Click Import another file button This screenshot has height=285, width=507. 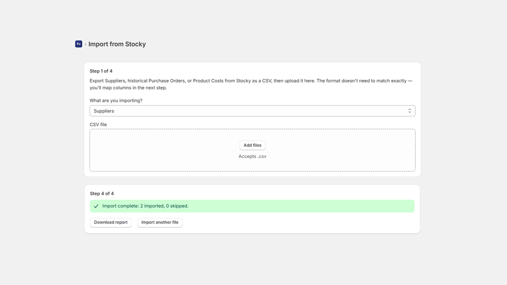pyautogui.click(x=160, y=222)
